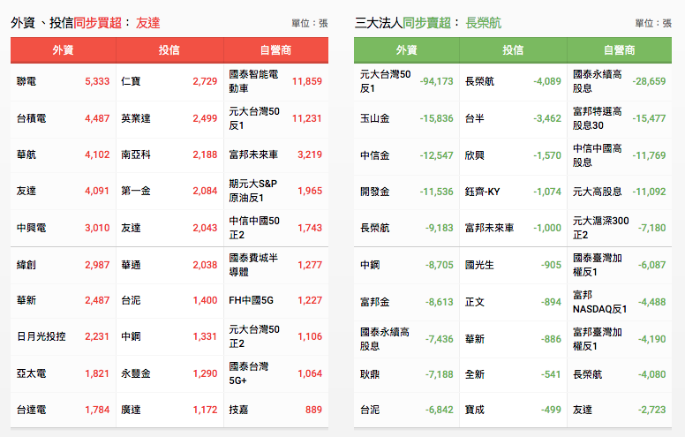Click 期元大S&P原油反1 entry
685x437 pixels.
(253, 191)
